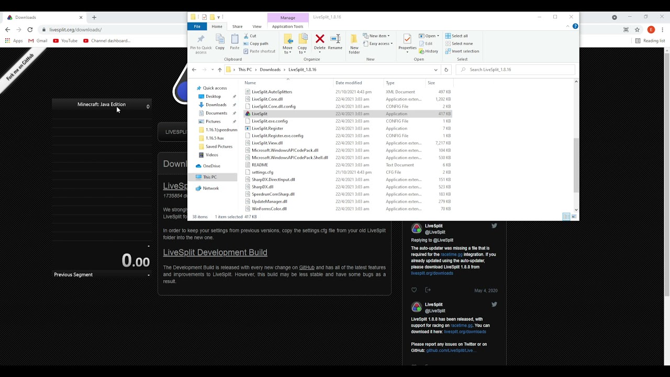Image resolution: width=670 pixels, height=377 pixels.
Task: Create a New folder from the ribbon
Action: [354, 43]
